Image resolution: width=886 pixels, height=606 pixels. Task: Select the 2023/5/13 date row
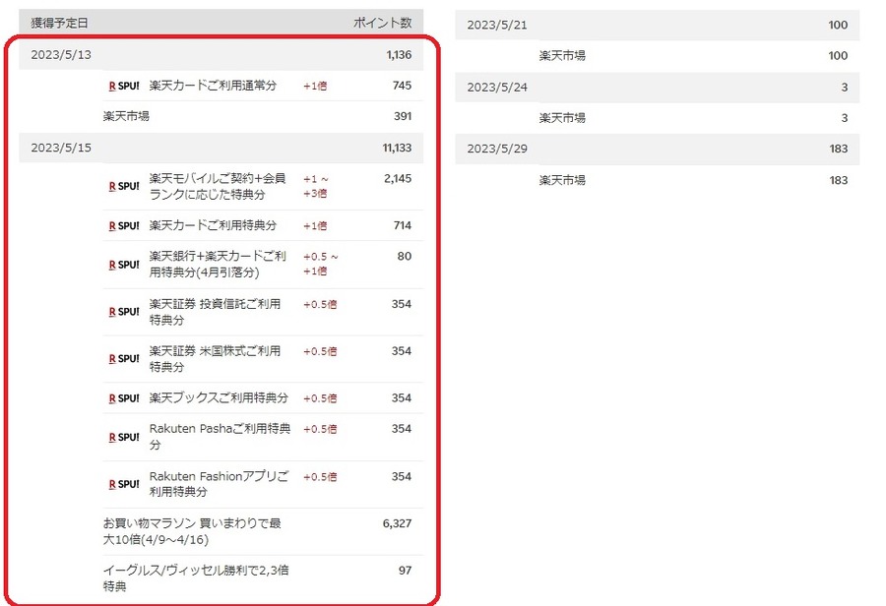(221, 55)
